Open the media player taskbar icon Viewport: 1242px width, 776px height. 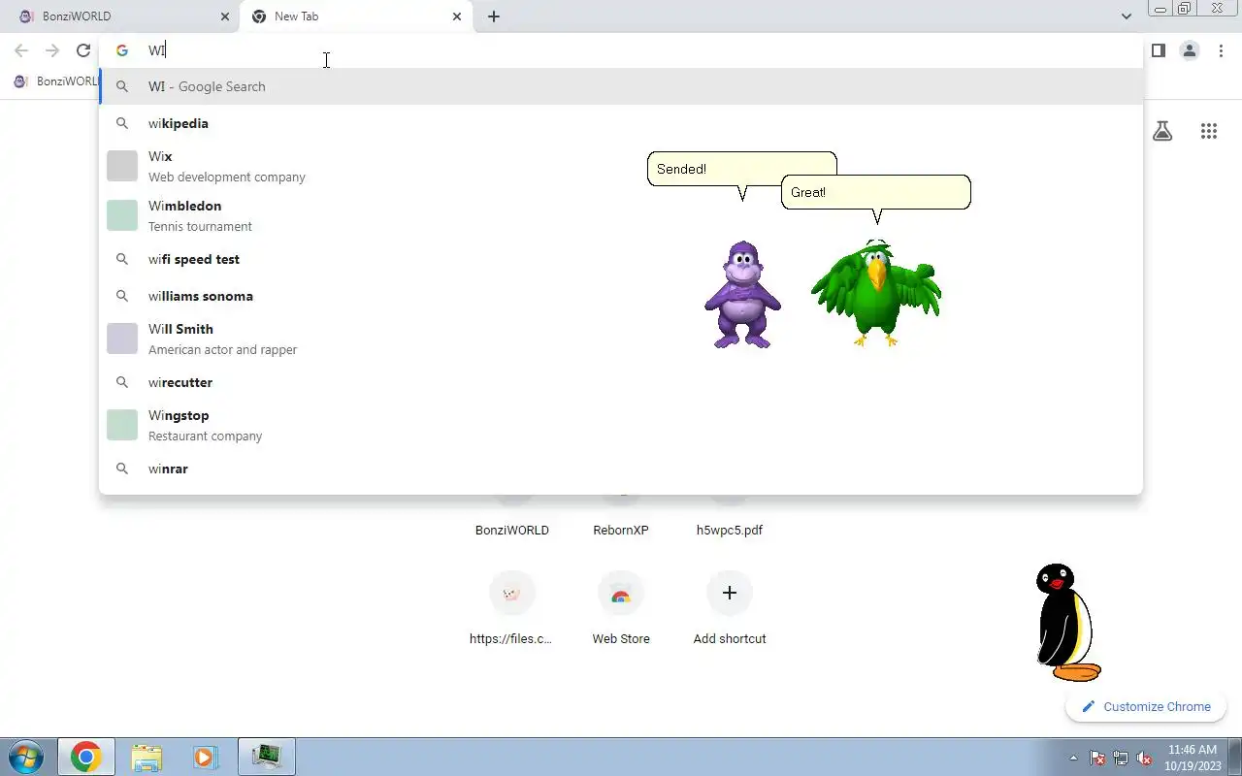pyautogui.click(x=205, y=757)
